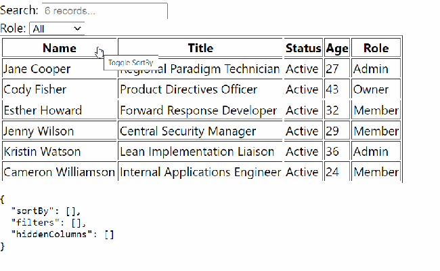
Task: Sort by the Age column header
Action: coord(337,48)
